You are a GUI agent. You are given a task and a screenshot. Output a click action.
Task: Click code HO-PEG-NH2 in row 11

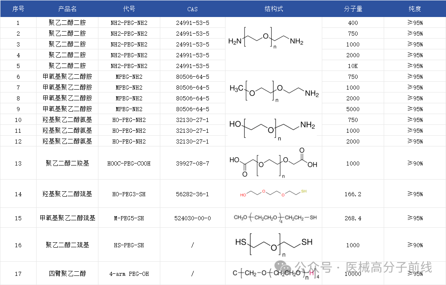click(129, 131)
